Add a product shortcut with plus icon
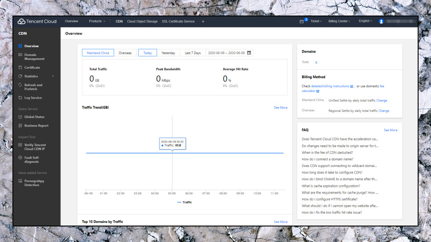 [203, 21]
